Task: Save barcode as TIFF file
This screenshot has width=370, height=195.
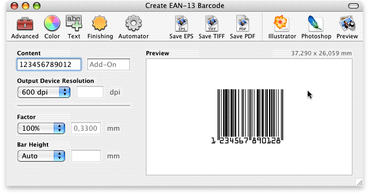Action: (211, 27)
